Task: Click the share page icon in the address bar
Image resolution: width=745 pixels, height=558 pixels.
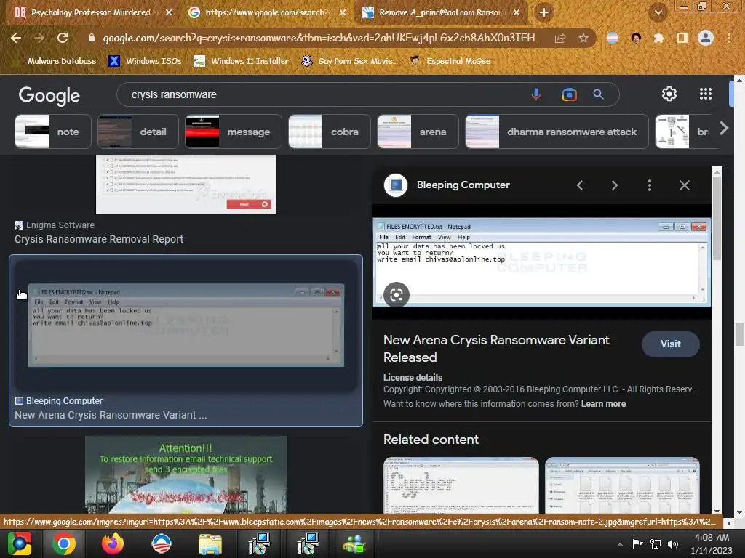Action: 560,38
